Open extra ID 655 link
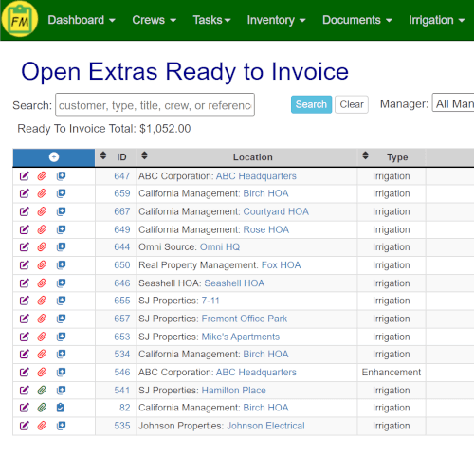474x474 pixels. [x=122, y=301]
